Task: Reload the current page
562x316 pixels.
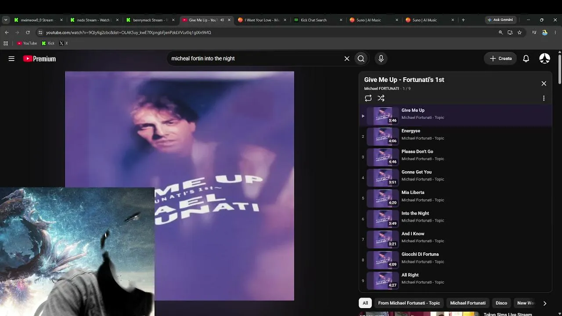Action: pyautogui.click(x=28, y=32)
